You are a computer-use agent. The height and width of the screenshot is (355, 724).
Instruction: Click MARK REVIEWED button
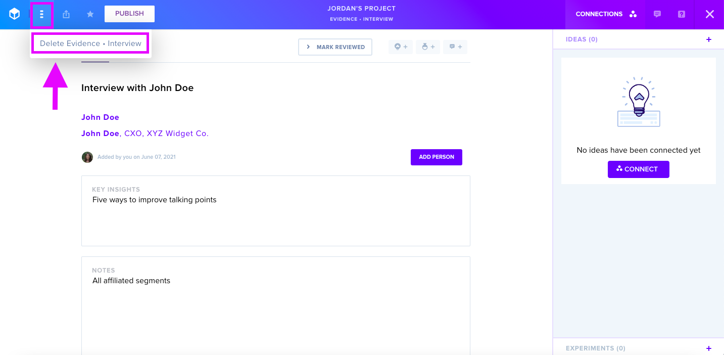335,47
